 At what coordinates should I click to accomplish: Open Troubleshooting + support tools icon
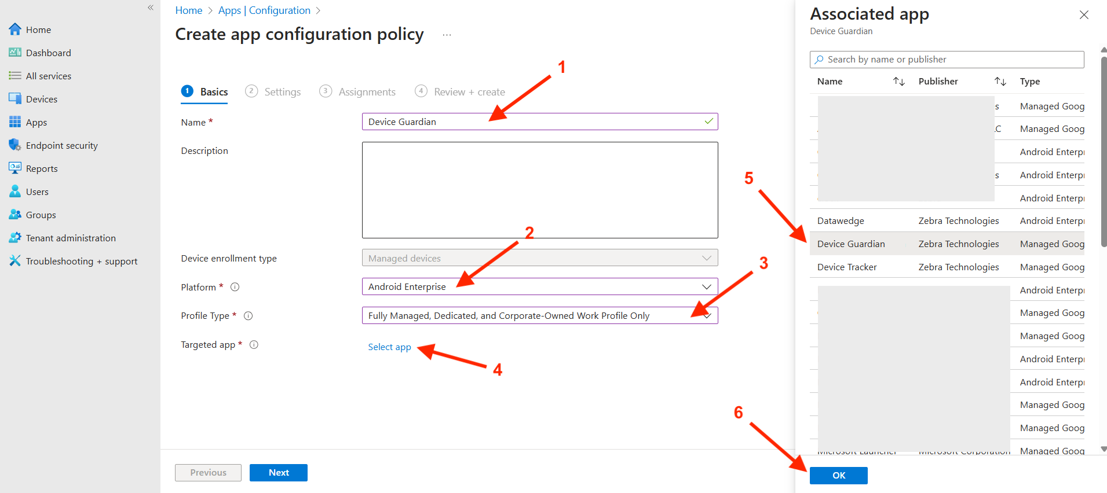[x=15, y=261]
